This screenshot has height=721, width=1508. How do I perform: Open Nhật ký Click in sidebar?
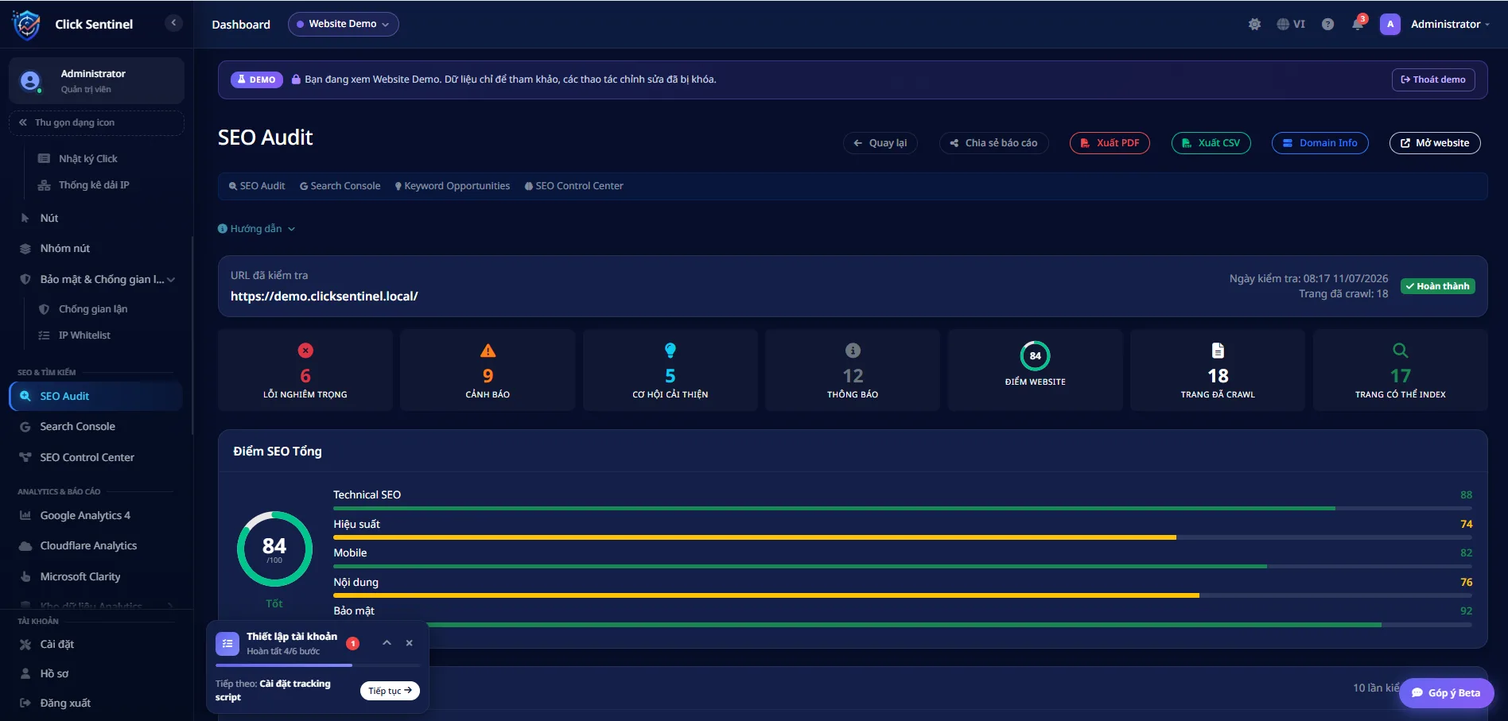point(87,159)
